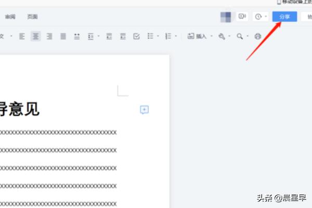312x208 pixels.
Task: Open the 插入 insert menu
Action: (198, 36)
